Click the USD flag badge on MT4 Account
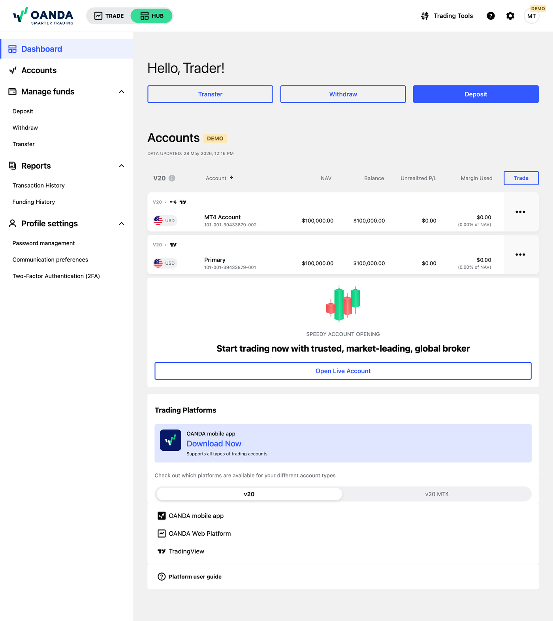The height and width of the screenshot is (621, 553). tap(165, 220)
